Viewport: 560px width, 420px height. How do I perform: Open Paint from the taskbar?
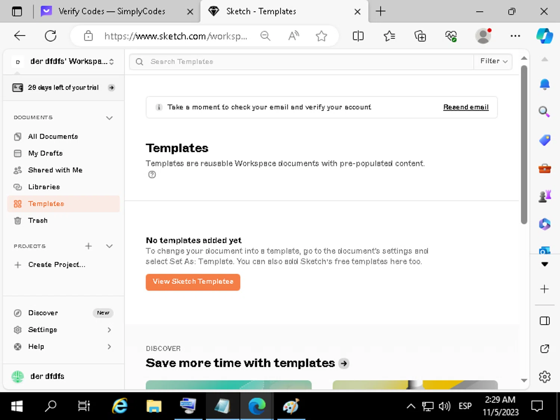tap(290, 406)
